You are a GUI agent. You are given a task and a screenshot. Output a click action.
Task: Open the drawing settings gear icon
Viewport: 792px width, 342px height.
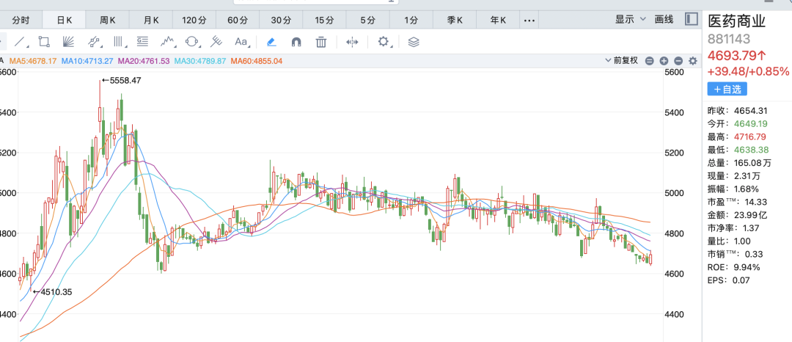click(x=384, y=41)
